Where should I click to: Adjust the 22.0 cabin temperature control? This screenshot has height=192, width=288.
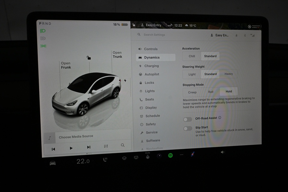click(83, 161)
